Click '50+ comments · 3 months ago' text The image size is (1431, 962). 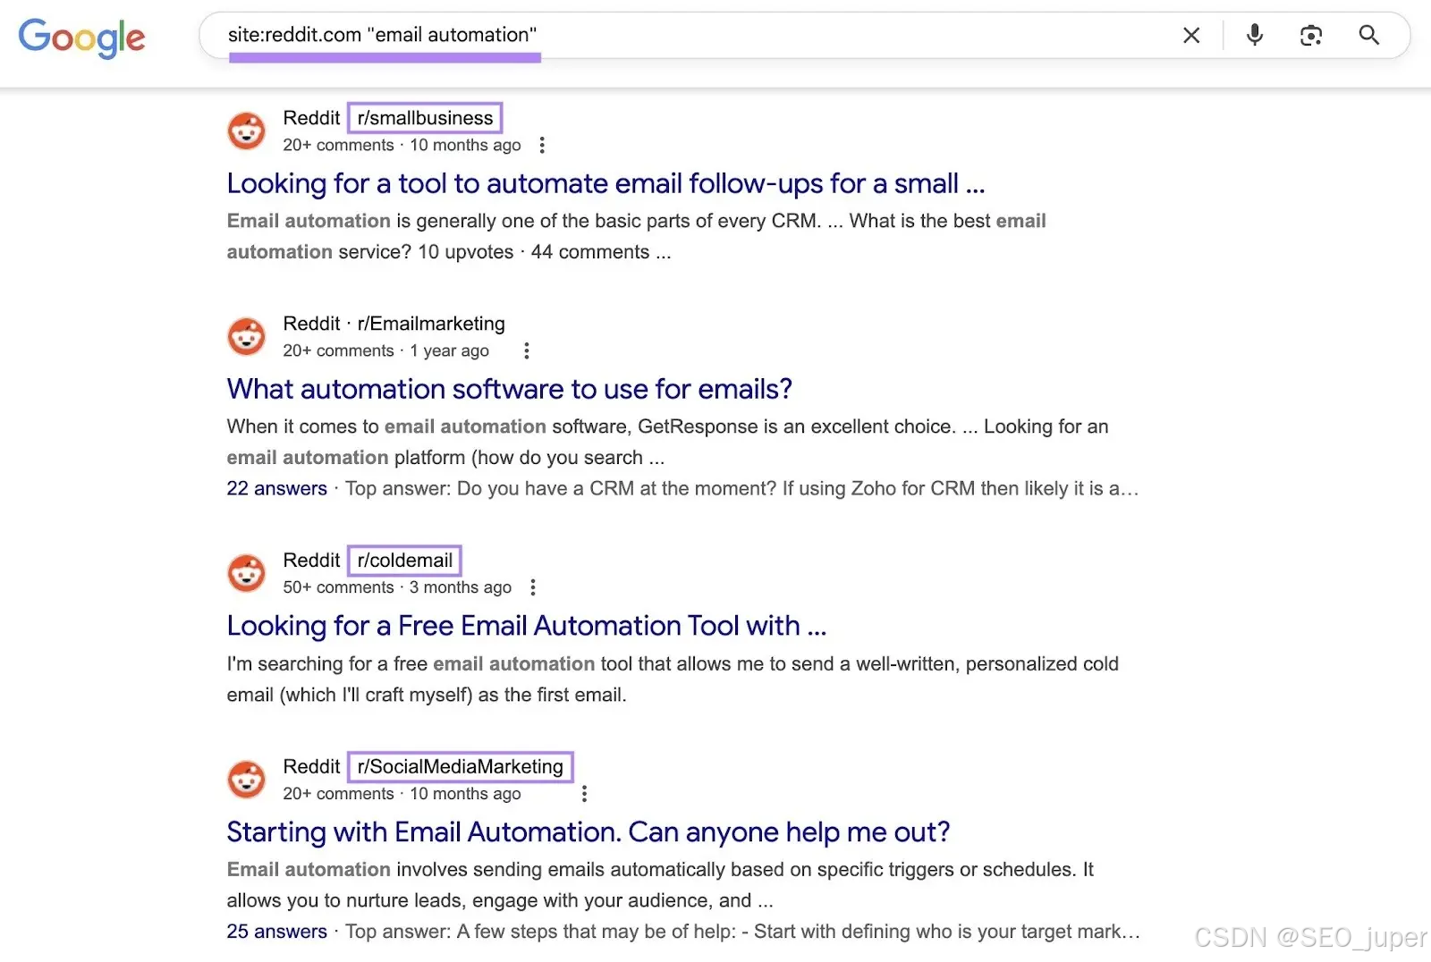[x=397, y=587]
